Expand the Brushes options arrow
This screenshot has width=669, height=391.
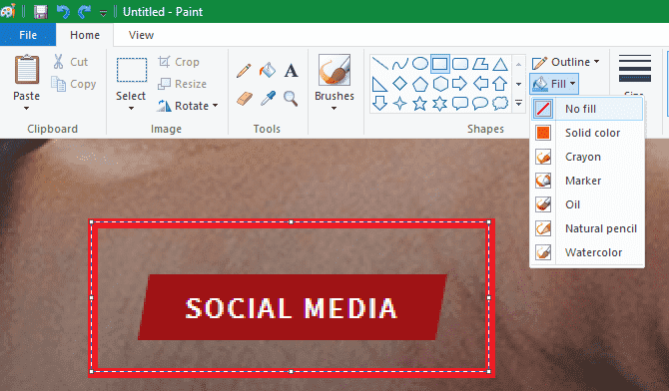point(334,109)
